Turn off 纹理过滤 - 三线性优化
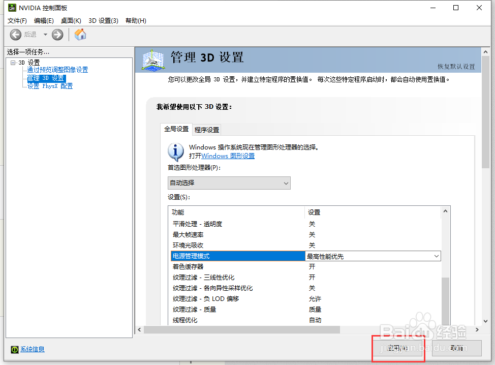 tap(312, 277)
